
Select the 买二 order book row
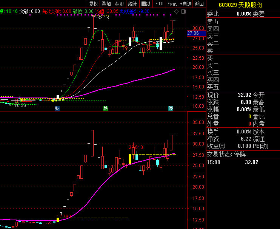[243, 66]
